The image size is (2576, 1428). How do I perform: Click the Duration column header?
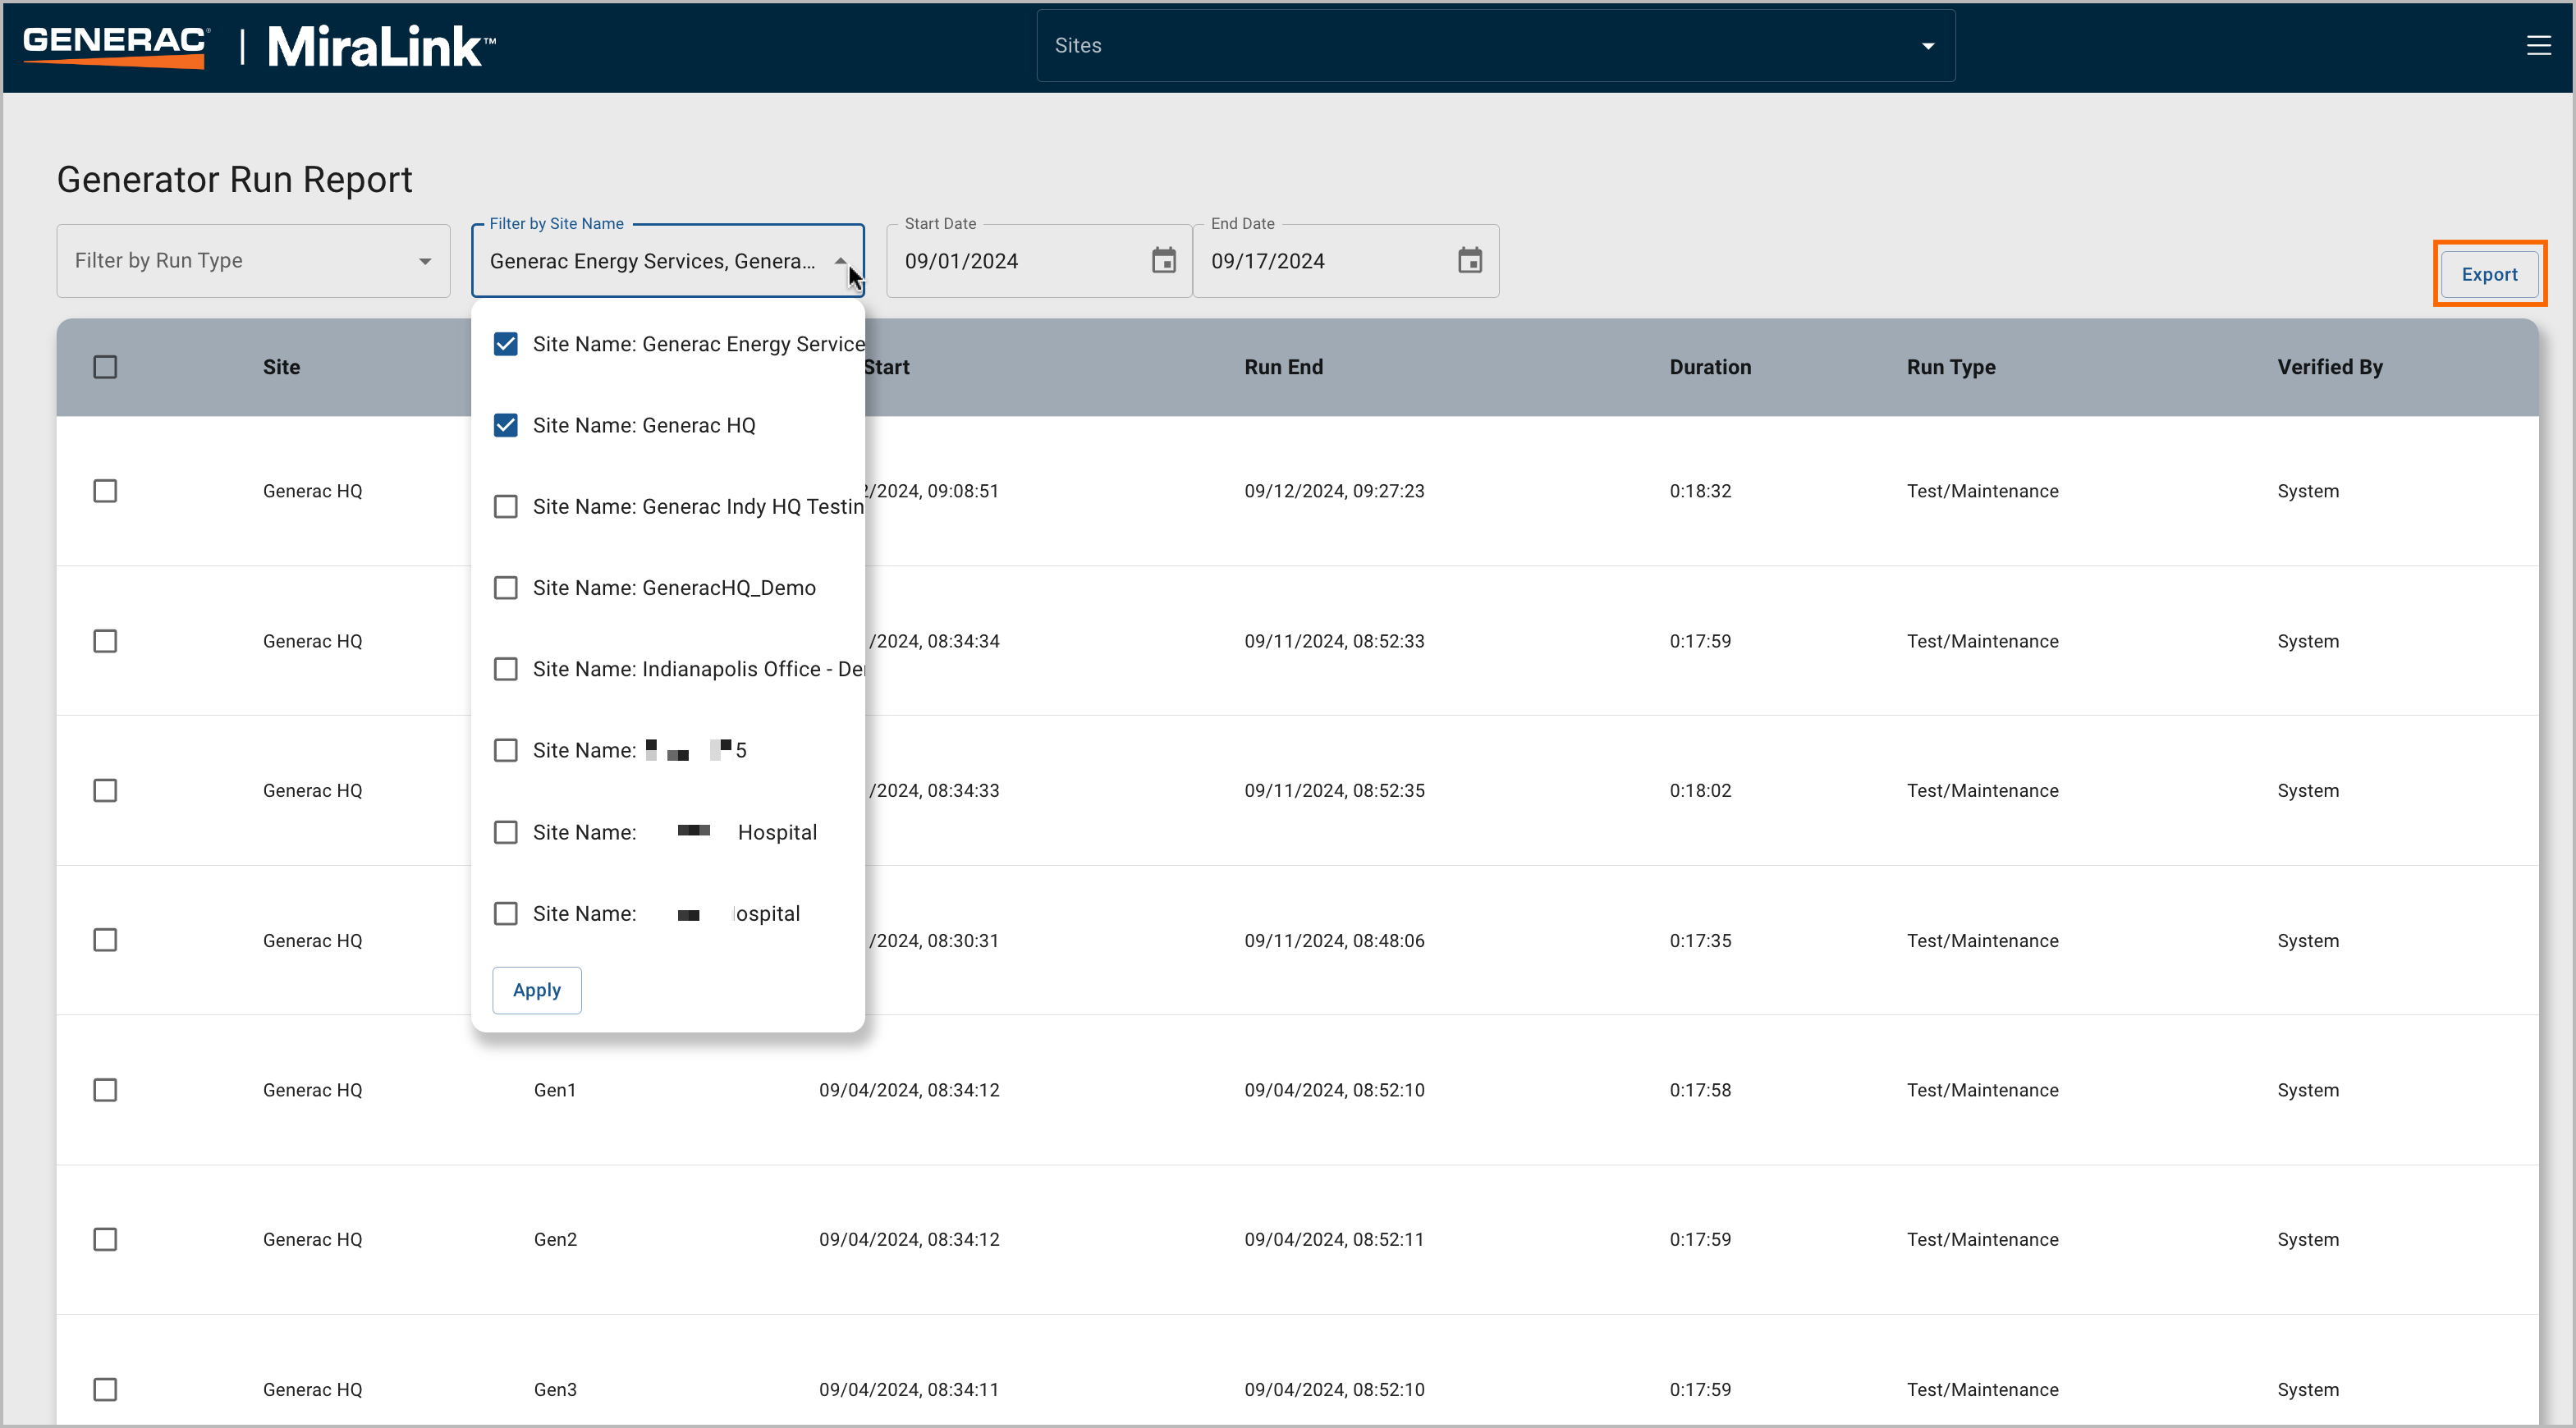click(1710, 367)
